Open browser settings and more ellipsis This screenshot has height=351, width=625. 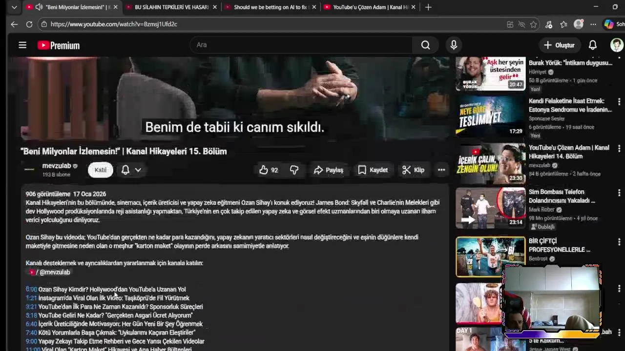593,24
